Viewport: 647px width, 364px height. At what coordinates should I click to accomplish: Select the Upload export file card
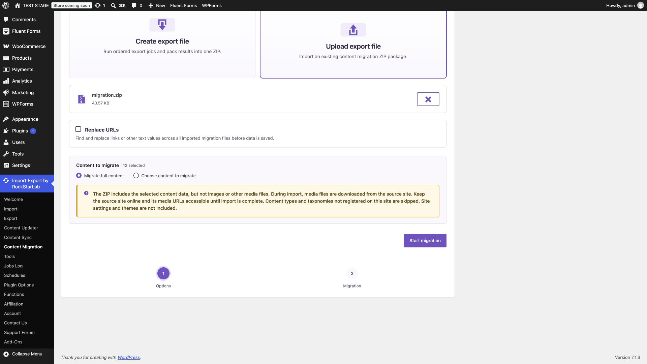coord(353,44)
